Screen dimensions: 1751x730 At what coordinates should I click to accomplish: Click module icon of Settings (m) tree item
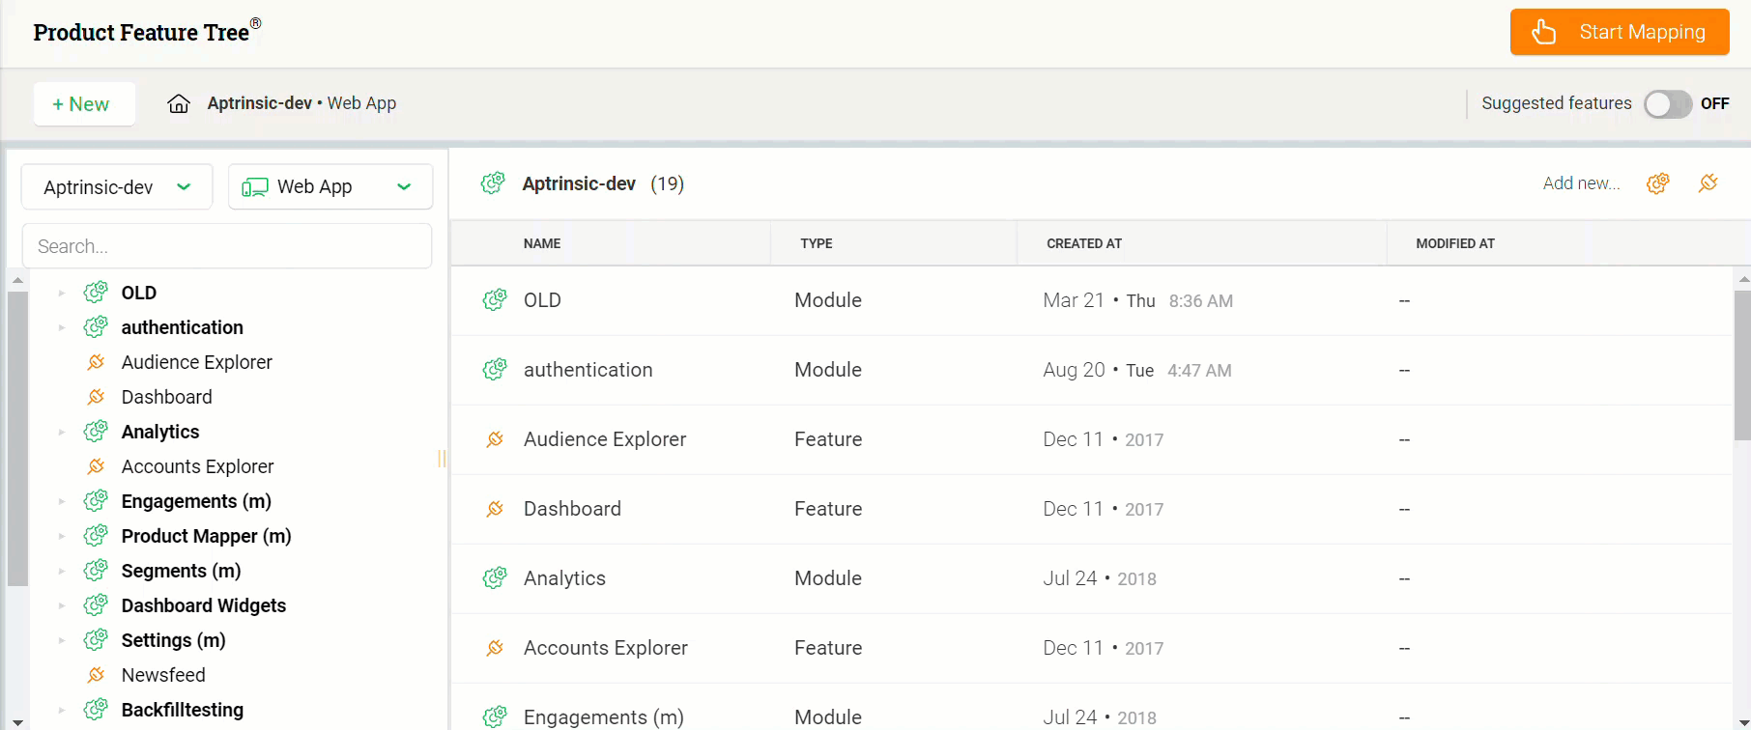[96, 639]
